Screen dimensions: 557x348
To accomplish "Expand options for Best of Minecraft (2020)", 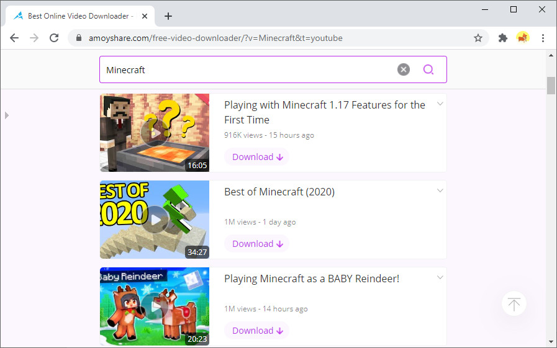I will click(440, 191).
